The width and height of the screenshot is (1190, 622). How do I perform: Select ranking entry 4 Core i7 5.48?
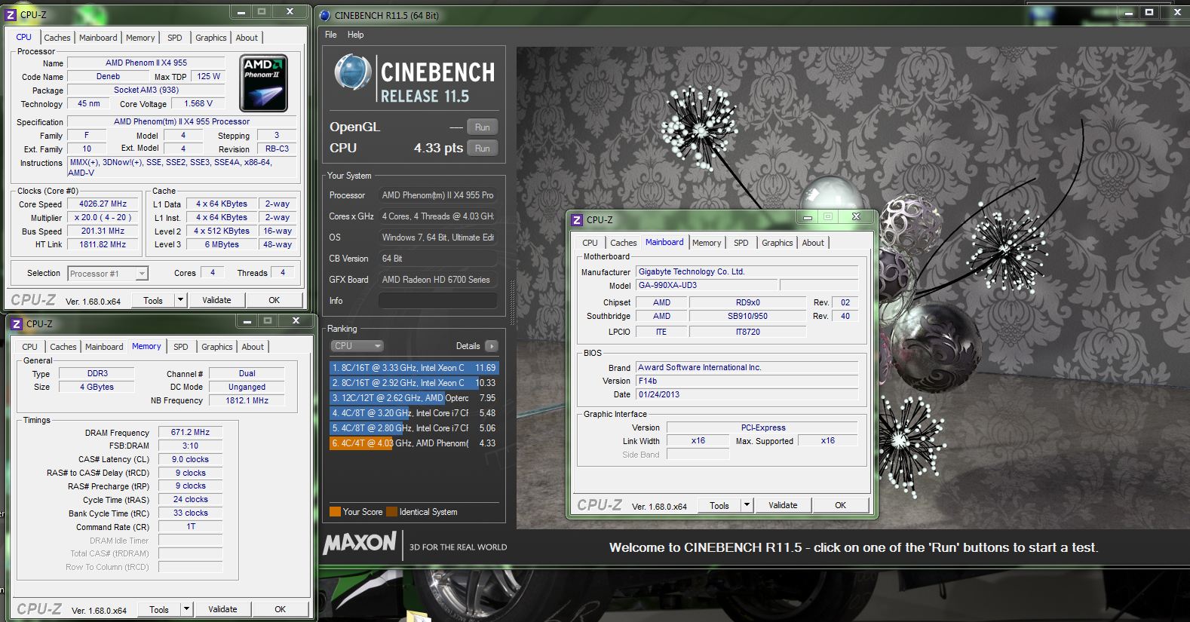click(x=414, y=413)
